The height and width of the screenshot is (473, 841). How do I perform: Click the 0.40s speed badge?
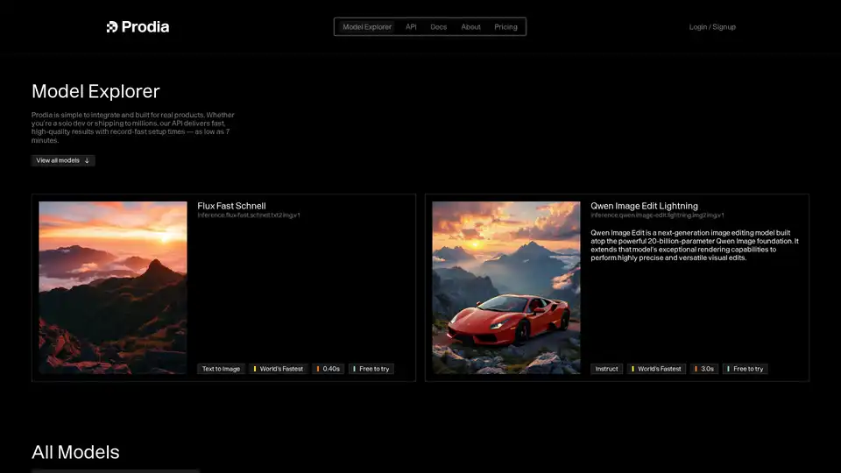point(329,369)
